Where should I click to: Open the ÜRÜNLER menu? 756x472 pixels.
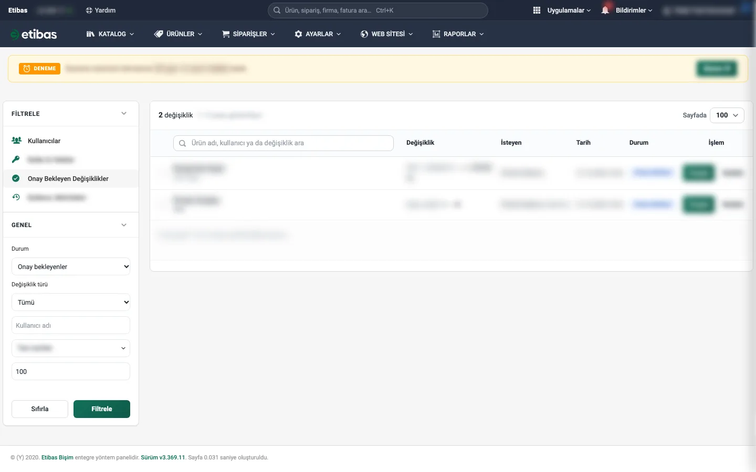(178, 34)
